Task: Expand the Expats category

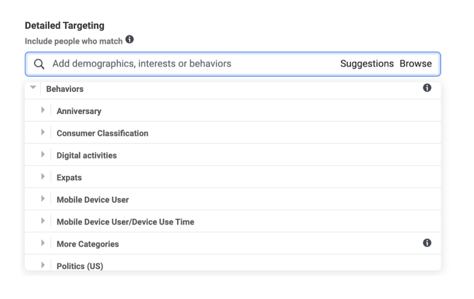Action: [x=43, y=176]
